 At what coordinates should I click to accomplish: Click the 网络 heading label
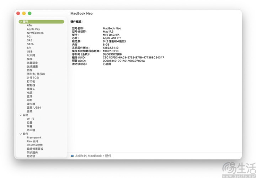pos(26,115)
